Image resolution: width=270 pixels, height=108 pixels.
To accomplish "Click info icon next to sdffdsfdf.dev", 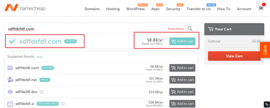I will [42, 92].
